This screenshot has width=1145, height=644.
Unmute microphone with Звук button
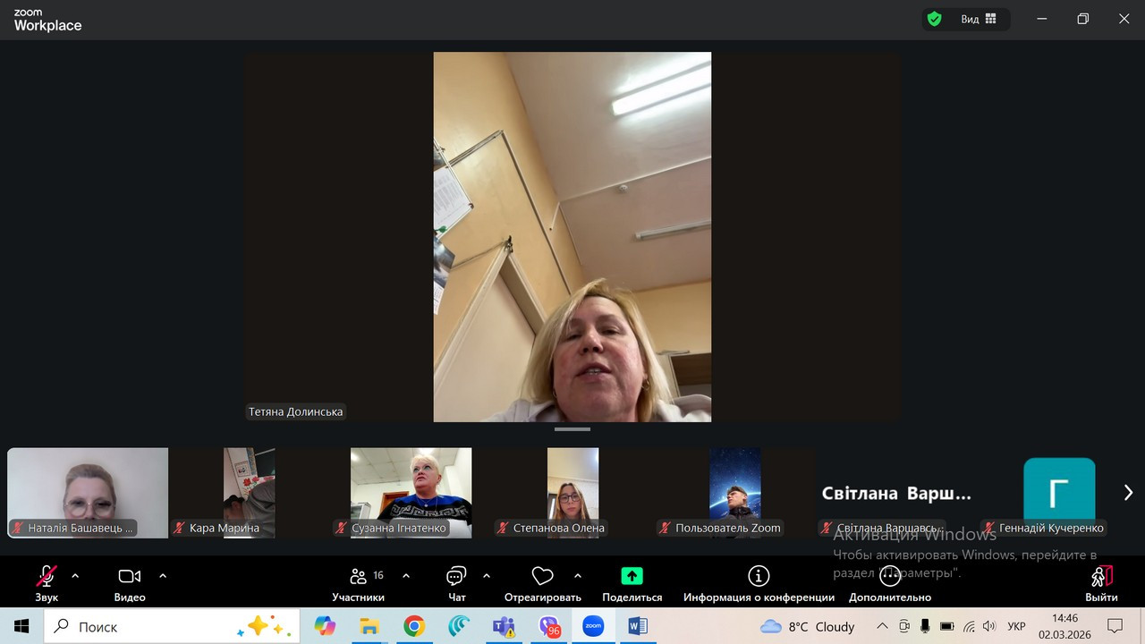point(47,577)
